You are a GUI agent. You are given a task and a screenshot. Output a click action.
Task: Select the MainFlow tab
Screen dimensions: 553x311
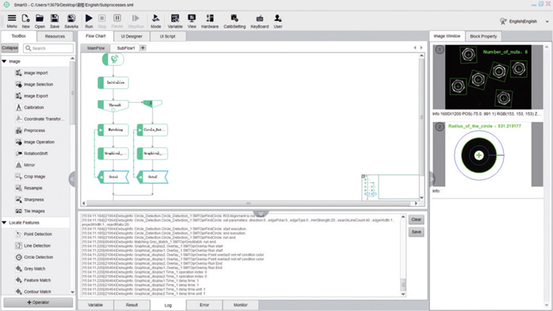click(x=96, y=48)
